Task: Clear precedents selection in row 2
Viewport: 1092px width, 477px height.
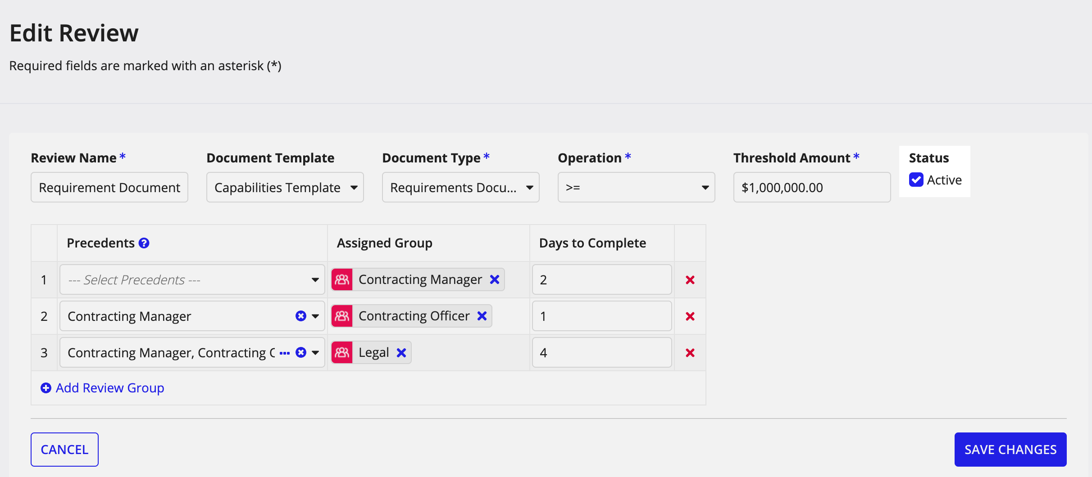Action: (x=301, y=316)
